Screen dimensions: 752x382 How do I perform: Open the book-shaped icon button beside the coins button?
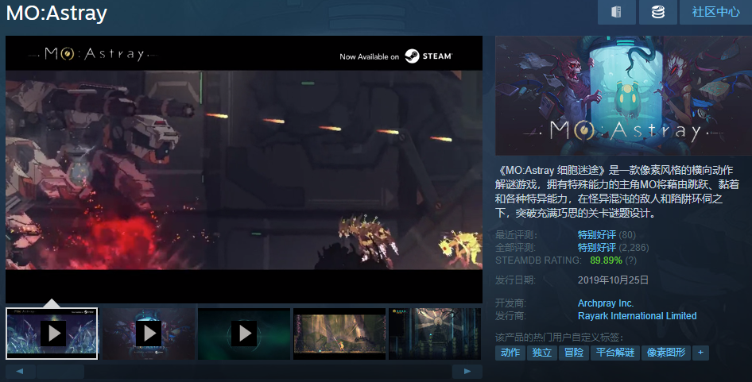(616, 11)
